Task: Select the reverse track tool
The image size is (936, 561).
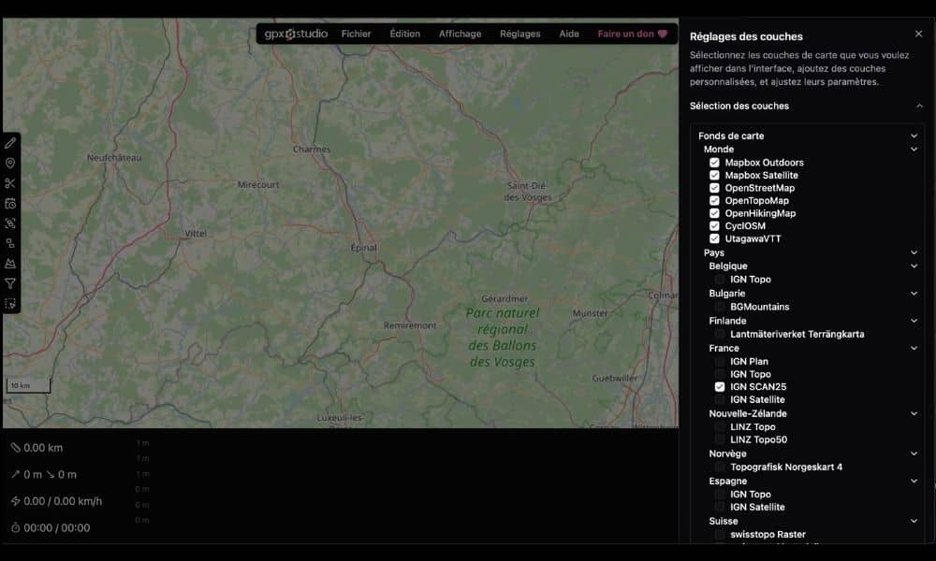Action: pyautogui.click(x=11, y=223)
